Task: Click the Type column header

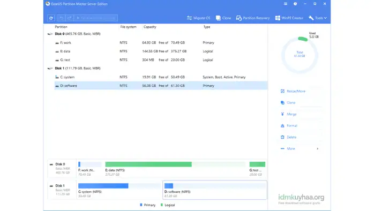Action: click(x=207, y=27)
